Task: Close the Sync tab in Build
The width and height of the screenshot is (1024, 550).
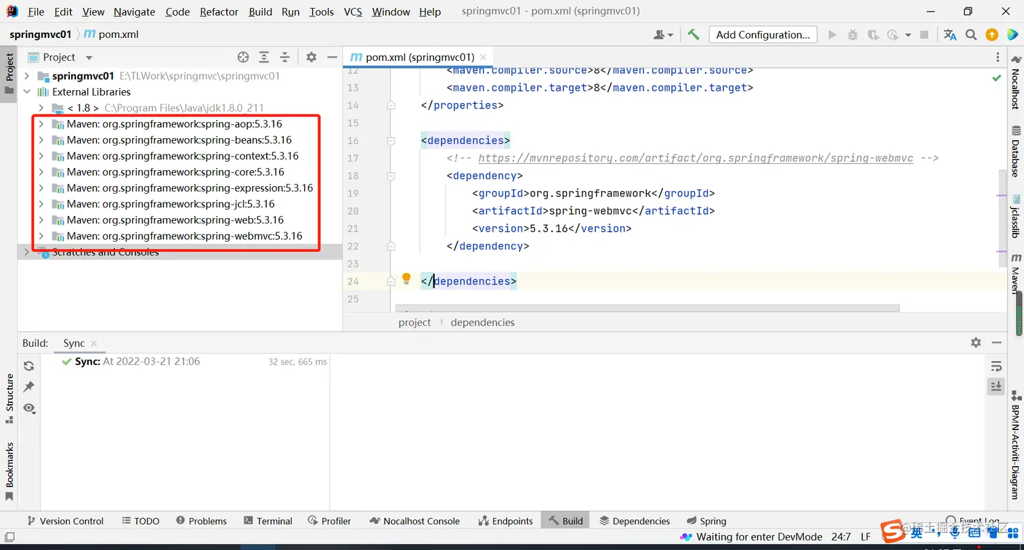Action: (x=93, y=343)
